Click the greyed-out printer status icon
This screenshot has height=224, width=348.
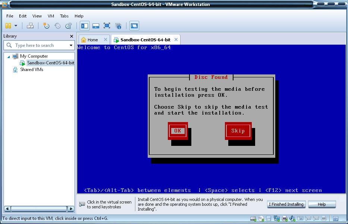(x=324, y=219)
